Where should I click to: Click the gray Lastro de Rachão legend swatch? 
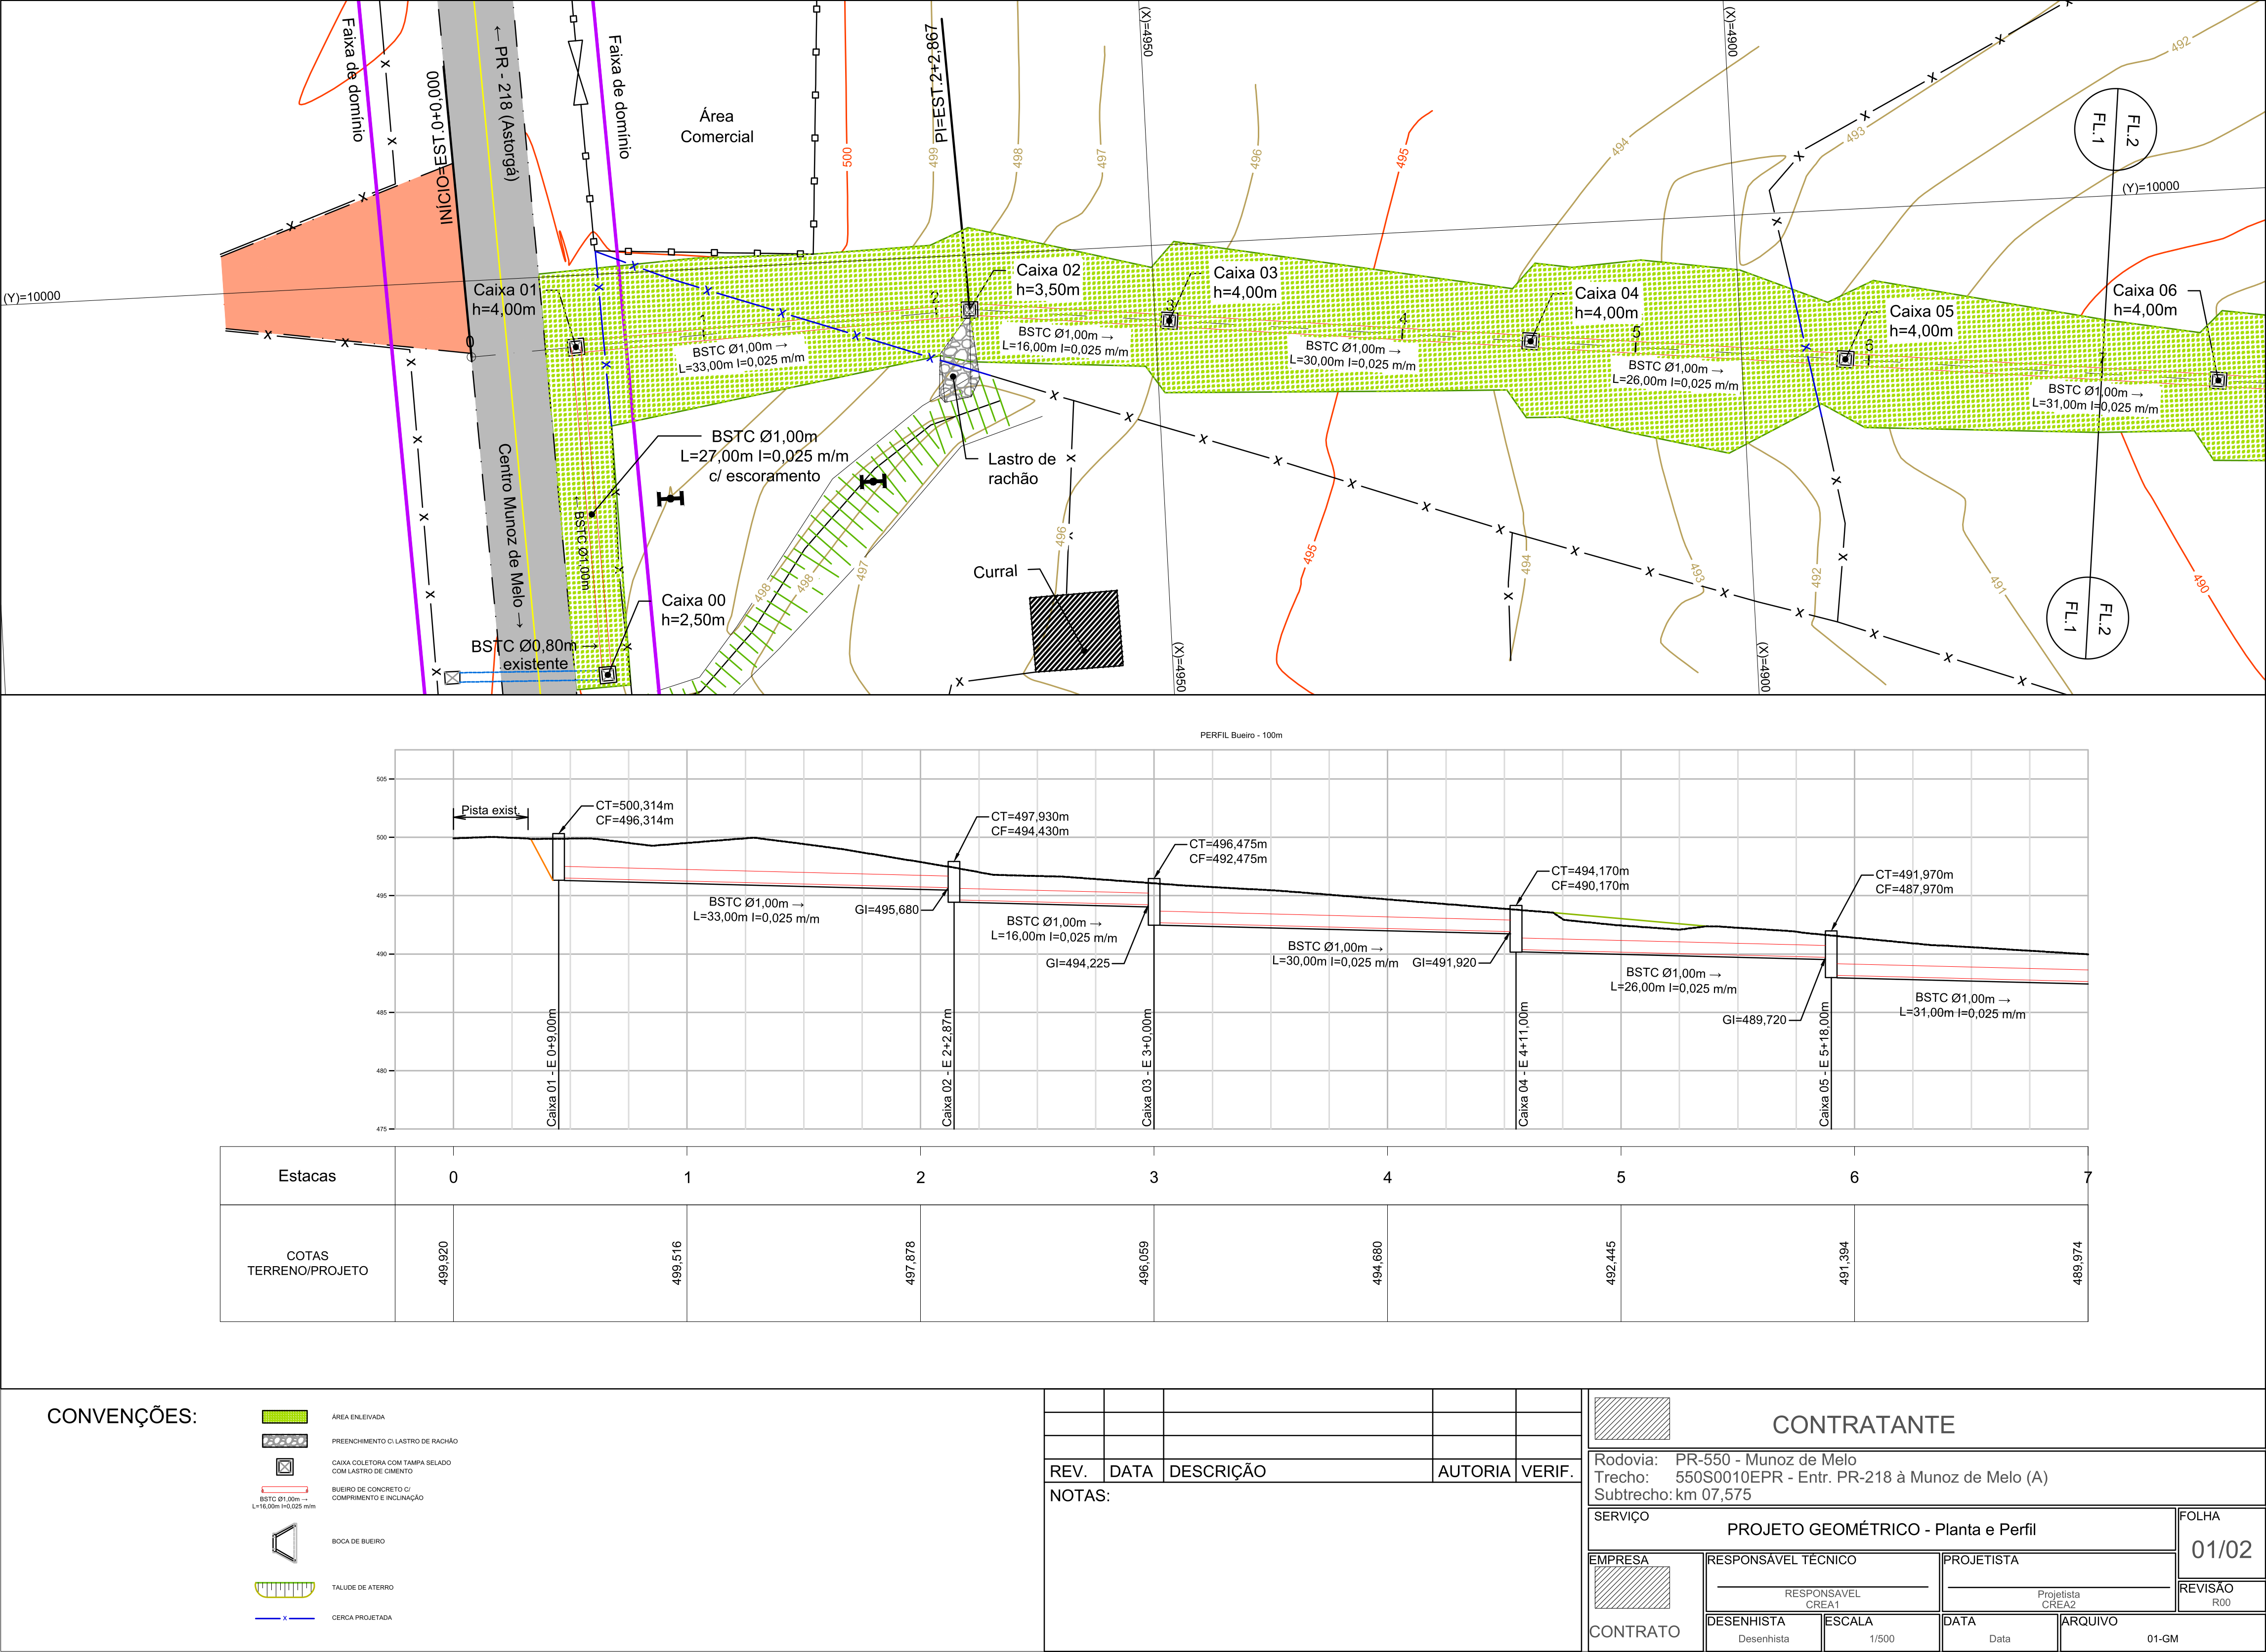click(284, 1441)
